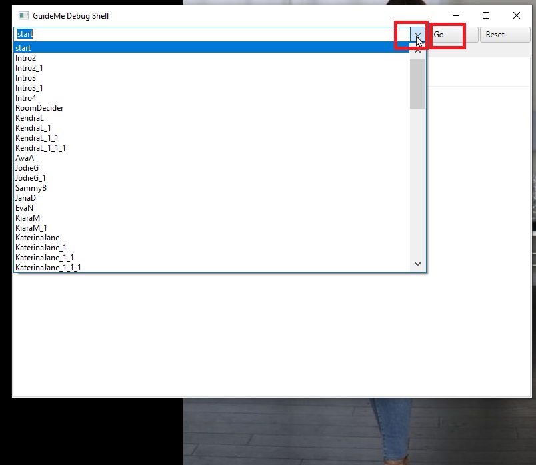Image resolution: width=536 pixels, height=465 pixels.
Task: Choose the 'RoomDecider' entry
Action: click(212, 108)
